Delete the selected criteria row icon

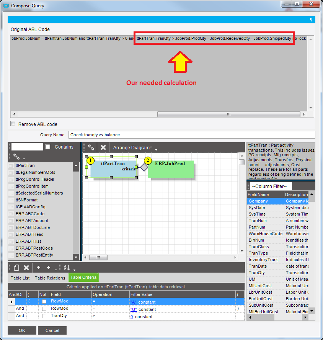26,268
